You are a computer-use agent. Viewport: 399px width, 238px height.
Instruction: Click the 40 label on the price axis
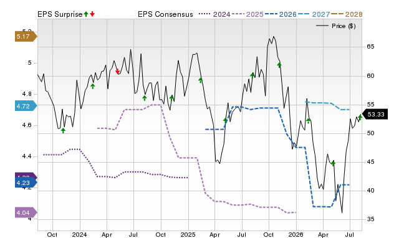click(x=370, y=191)
